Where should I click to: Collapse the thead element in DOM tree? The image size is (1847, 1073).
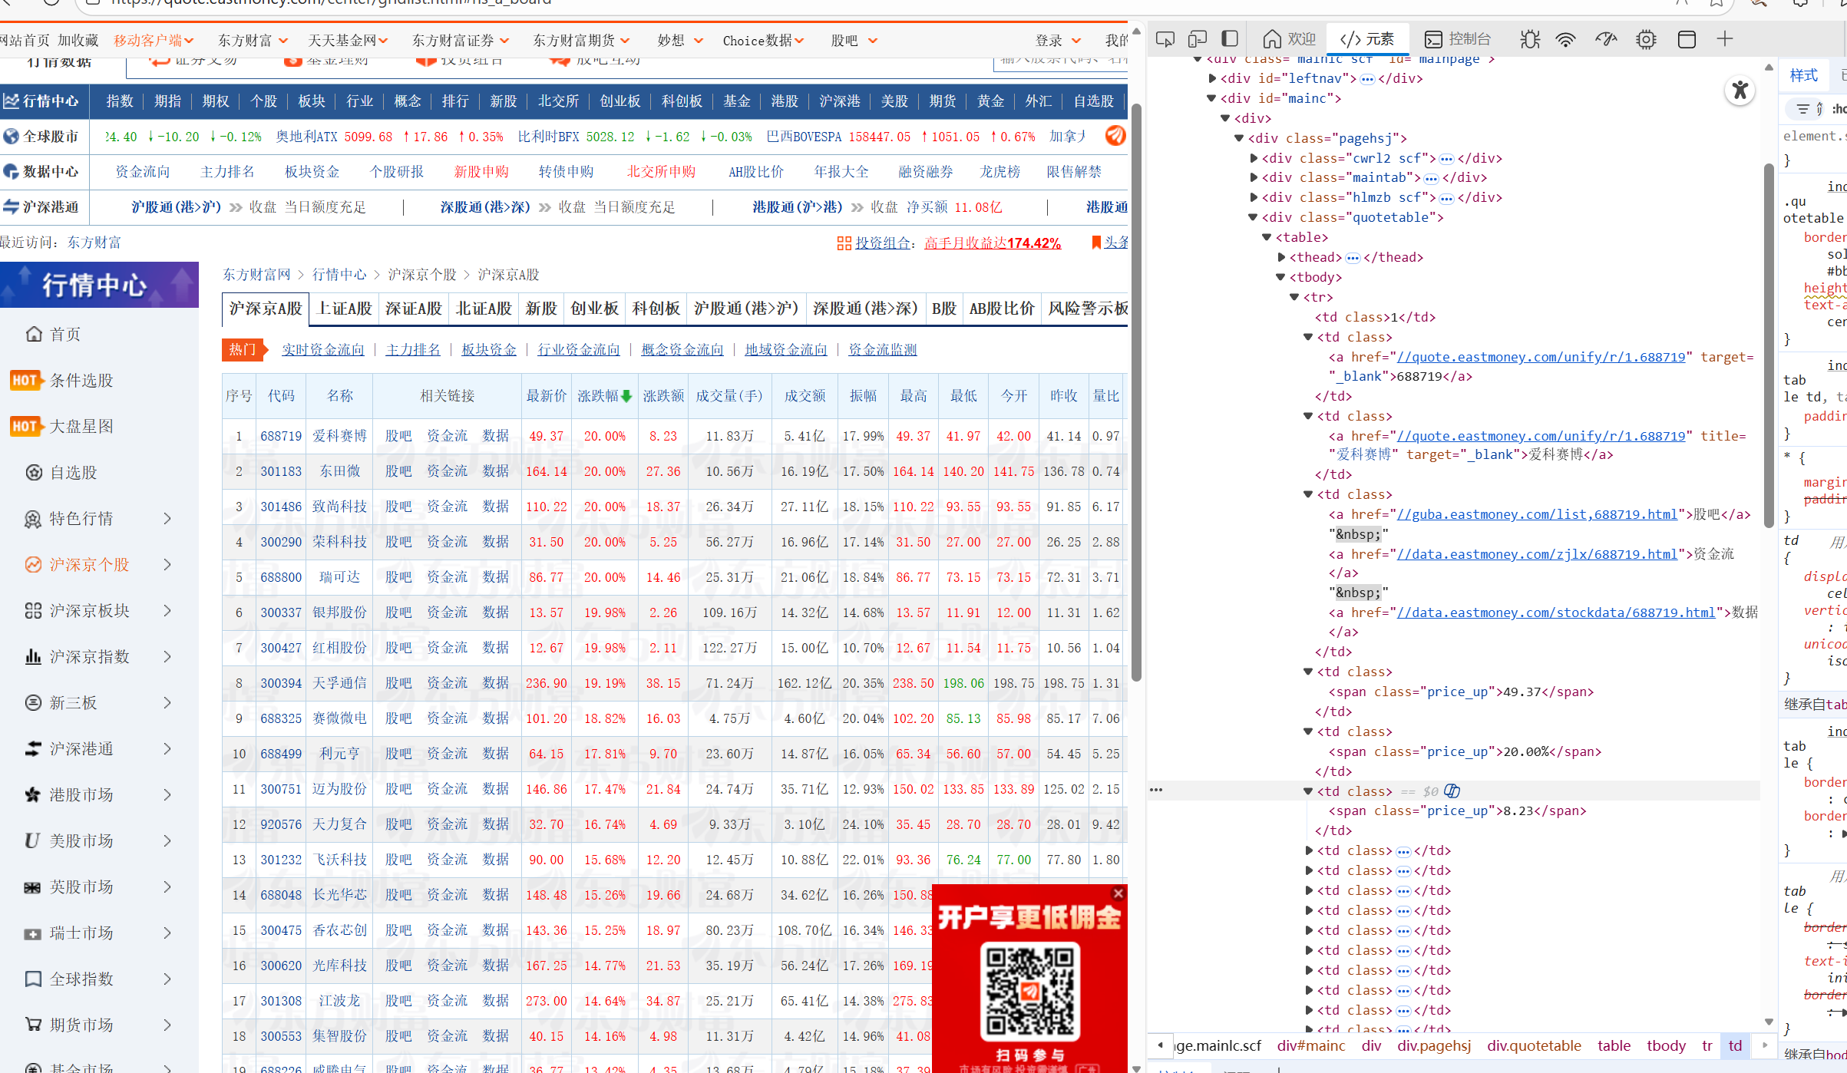pyautogui.click(x=1281, y=257)
